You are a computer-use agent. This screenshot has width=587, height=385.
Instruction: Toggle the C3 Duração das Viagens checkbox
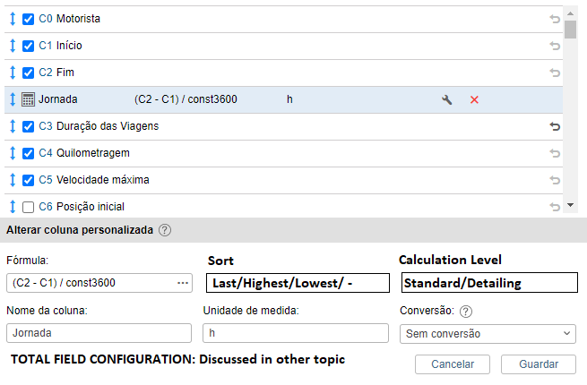(28, 126)
